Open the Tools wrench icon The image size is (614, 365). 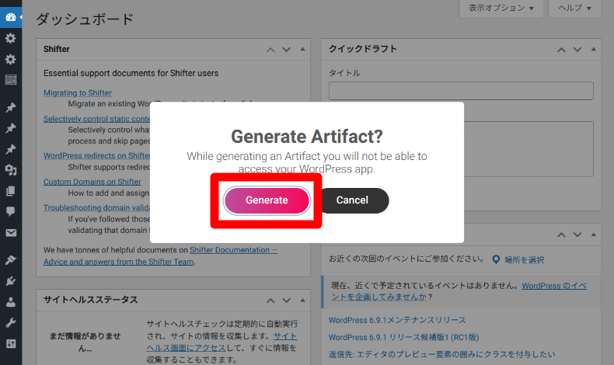pyautogui.click(x=11, y=323)
